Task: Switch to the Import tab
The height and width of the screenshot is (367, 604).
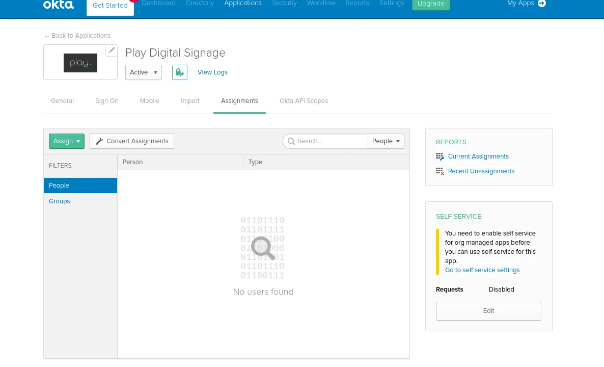Action: click(190, 100)
